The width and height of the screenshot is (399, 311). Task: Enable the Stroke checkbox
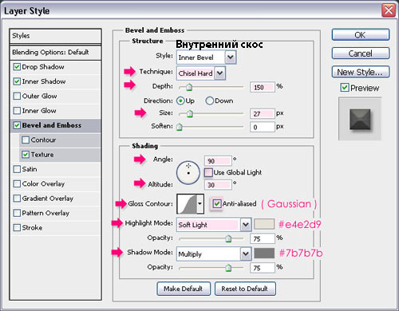17,227
